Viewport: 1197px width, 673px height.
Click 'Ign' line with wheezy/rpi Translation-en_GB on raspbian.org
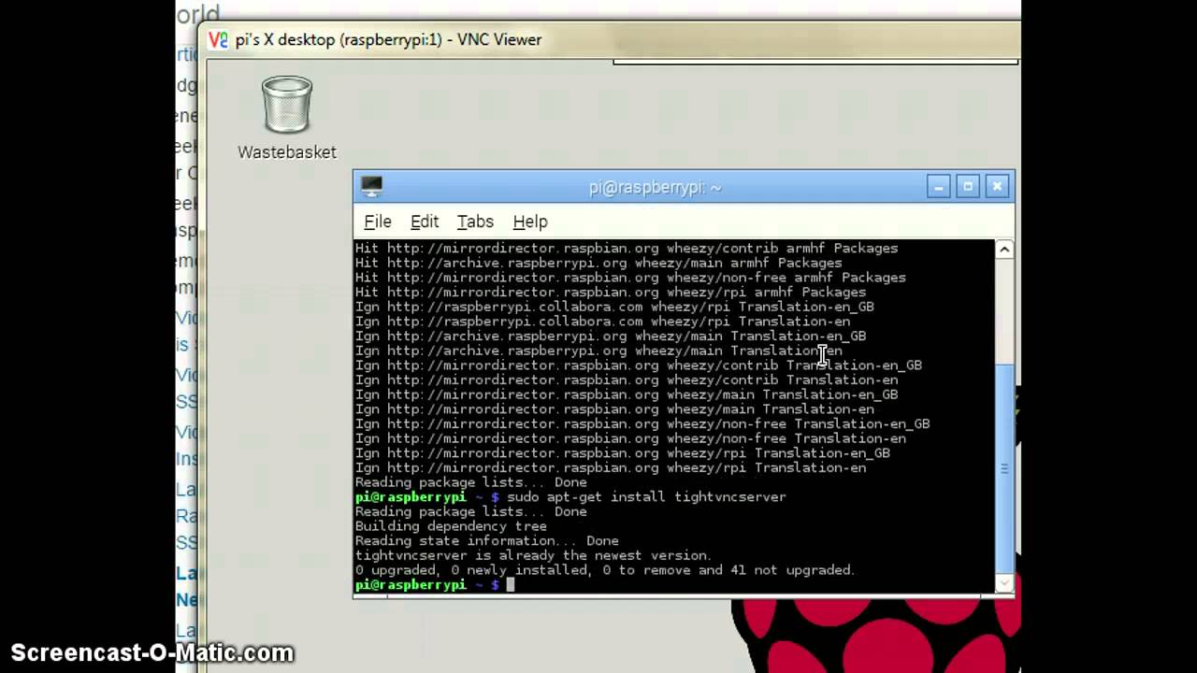pos(622,453)
